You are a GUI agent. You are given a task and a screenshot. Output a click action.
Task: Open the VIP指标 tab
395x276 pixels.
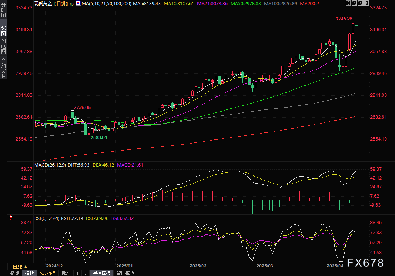[48, 273]
